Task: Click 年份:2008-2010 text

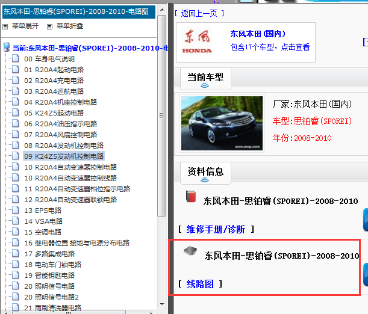Action: 302,138
